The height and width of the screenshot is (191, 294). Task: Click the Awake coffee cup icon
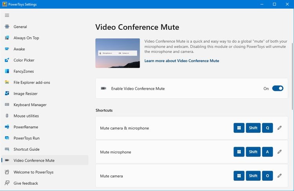click(7, 49)
